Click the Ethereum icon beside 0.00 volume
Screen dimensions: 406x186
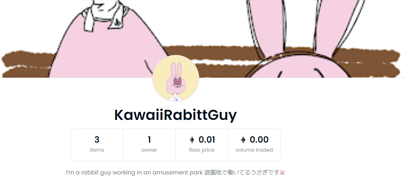point(243,140)
